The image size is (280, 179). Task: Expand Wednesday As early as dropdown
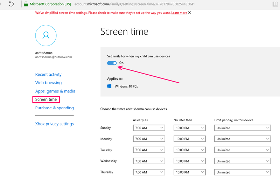click(149, 161)
